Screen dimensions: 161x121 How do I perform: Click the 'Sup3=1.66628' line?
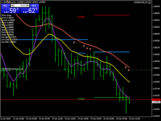point(7,35)
